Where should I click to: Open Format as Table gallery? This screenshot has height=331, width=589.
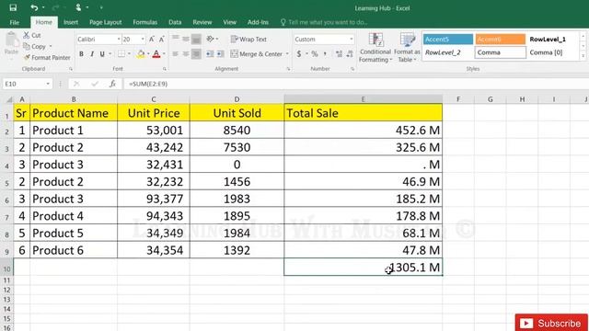[407, 48]
